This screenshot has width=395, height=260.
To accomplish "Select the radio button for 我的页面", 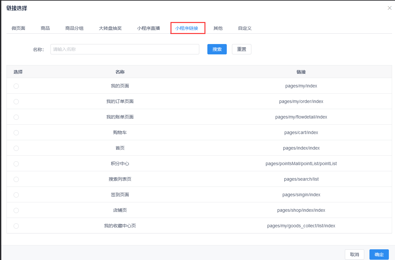I will pyautogui.click(x=16, y=86).
